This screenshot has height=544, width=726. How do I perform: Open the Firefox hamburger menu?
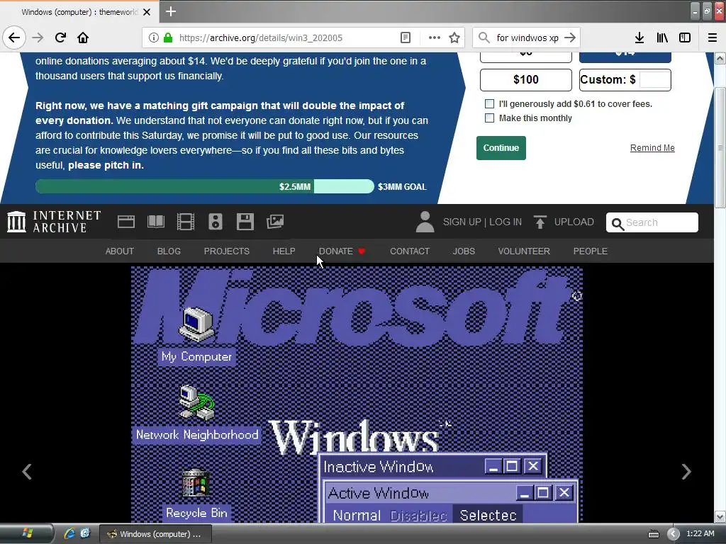[713, 38]
